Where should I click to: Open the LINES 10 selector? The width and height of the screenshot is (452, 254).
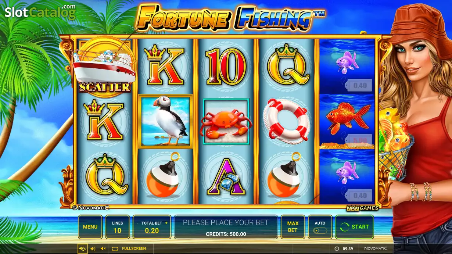click(x=118, y=227)
